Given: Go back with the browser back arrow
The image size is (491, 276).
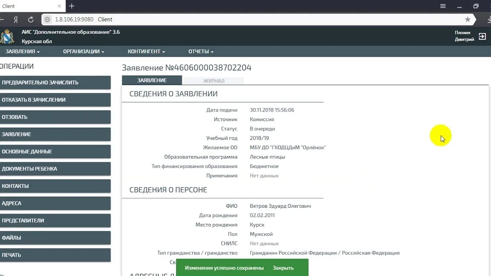Looking at the screenshot, I should pos(2,19).
